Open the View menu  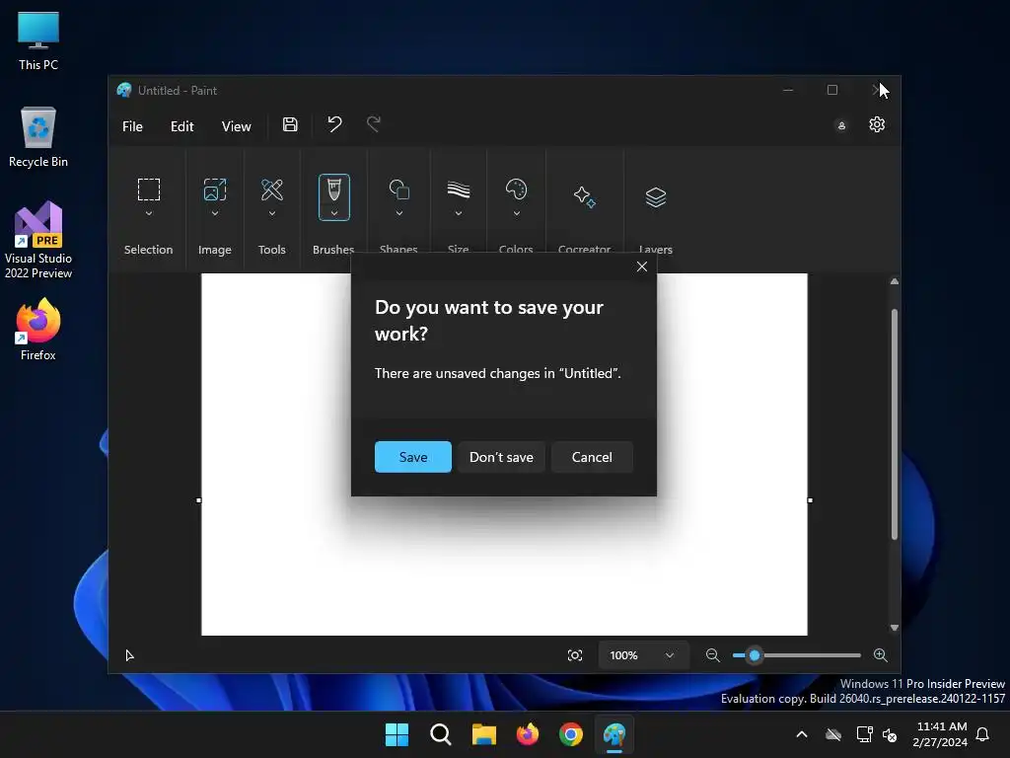pyautogui.click(x=237, y=126)
